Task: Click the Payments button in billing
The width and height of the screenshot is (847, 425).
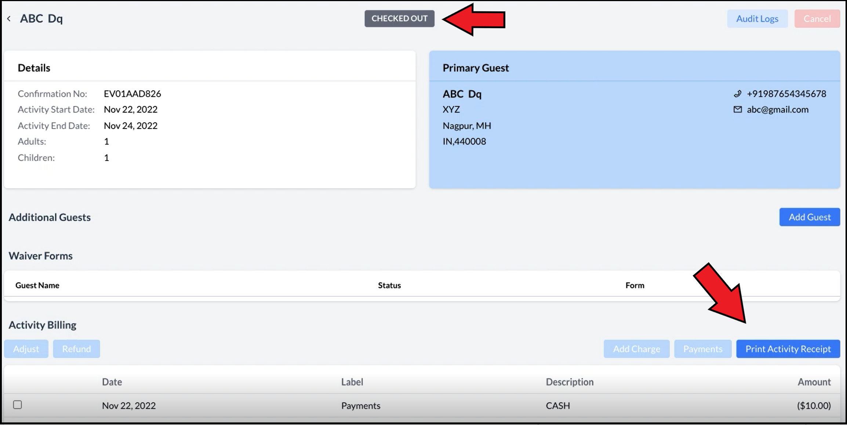Action: pyautogui.click(x=703, y=349)
